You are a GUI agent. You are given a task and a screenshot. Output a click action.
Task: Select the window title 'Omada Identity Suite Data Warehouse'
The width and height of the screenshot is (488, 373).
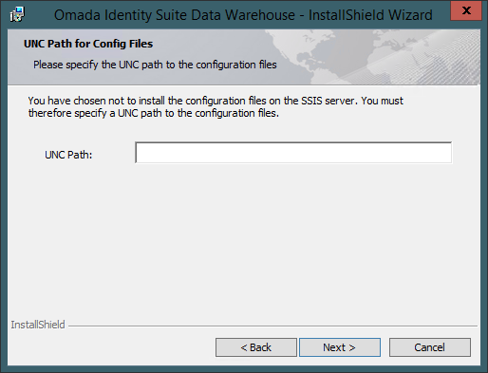point(175,15)
